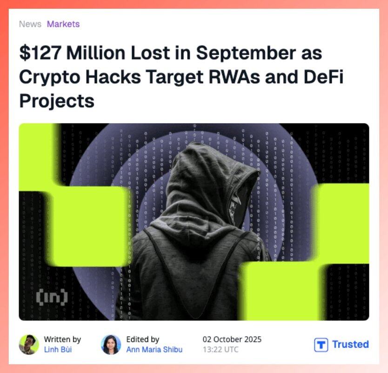Open the hooded hacker hero image

(194, 222)
